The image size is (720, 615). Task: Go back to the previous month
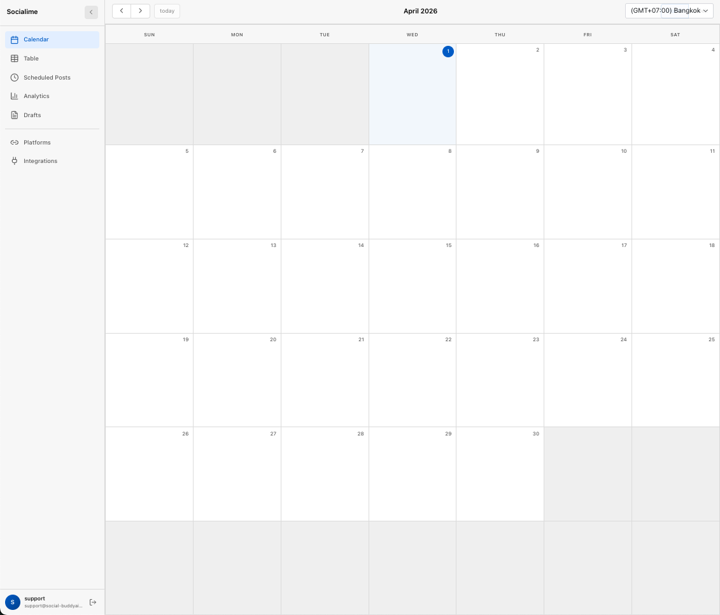122,10
